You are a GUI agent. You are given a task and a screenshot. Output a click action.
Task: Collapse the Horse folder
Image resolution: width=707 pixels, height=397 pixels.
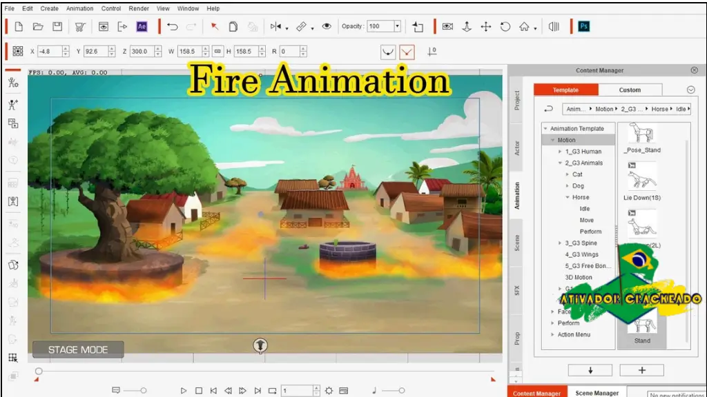(x=568, y=197)
